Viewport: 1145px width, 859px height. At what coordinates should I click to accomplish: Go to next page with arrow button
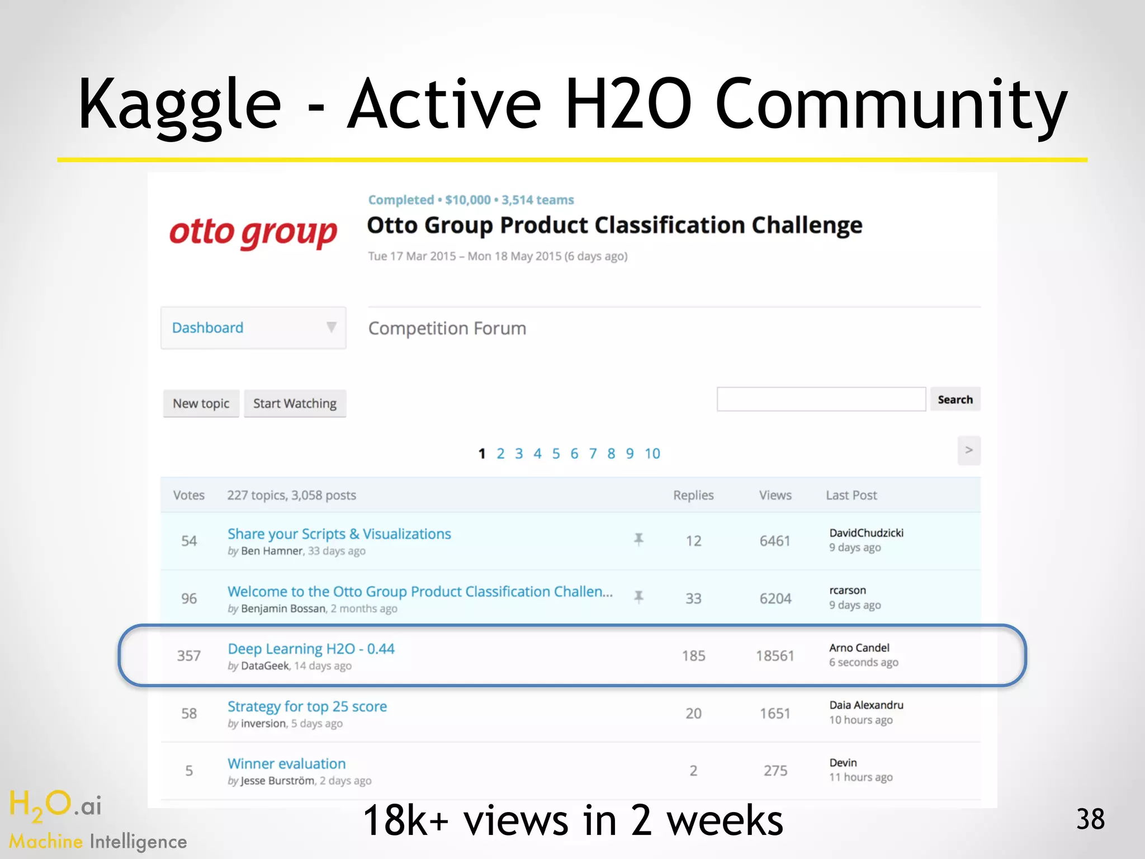969,450
